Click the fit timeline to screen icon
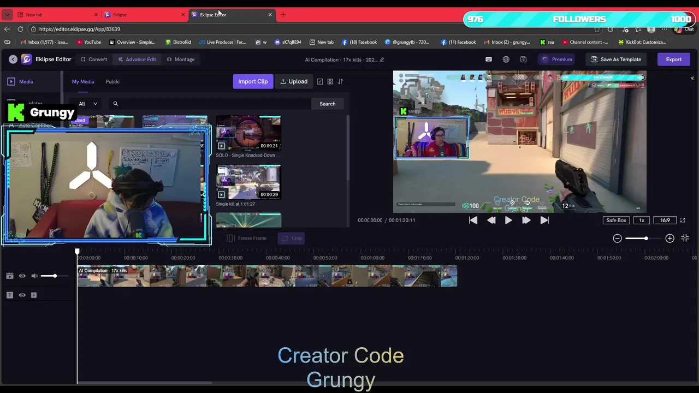Screen dimensions: 699x393 tap(685, 238)
